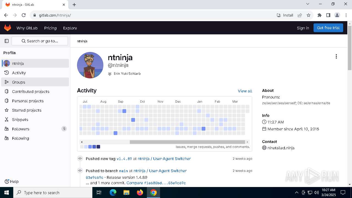Open the Chrome profile avatar
Viewport: 352px width, 198px height.
point(337,15)
